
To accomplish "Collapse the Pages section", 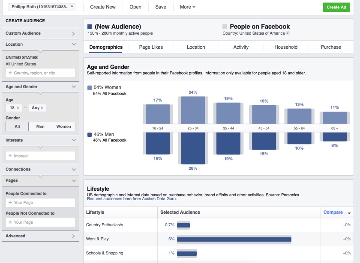I will click(40, 180).
